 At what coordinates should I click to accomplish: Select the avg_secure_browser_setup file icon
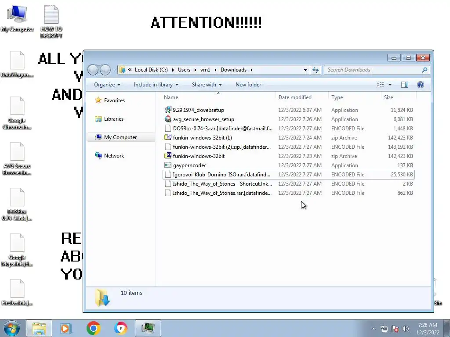click(168, 119)
